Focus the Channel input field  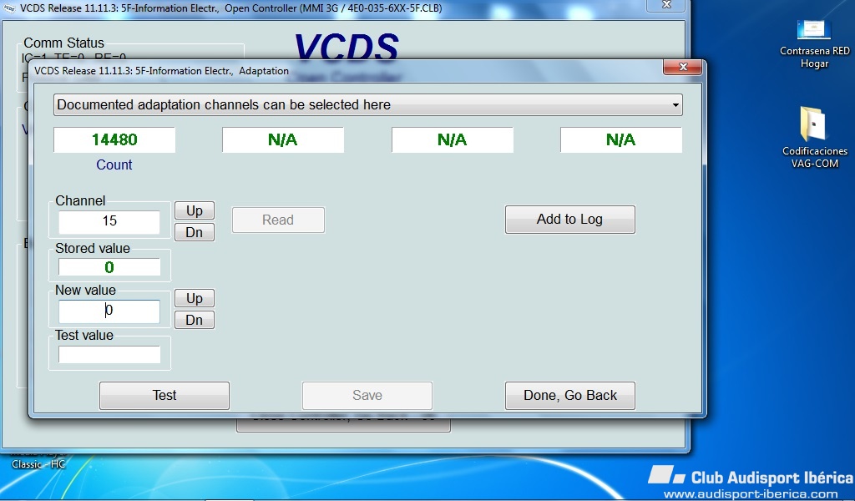click(x=109, y=221)
